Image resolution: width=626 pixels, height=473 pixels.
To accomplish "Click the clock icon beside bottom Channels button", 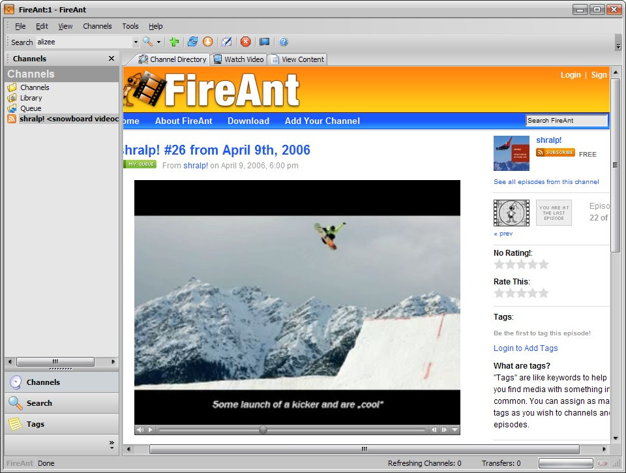I will pyautogui.click(x=16, y=382).
